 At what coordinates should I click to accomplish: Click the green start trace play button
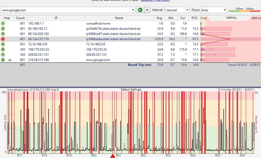[x=140, y=10]
